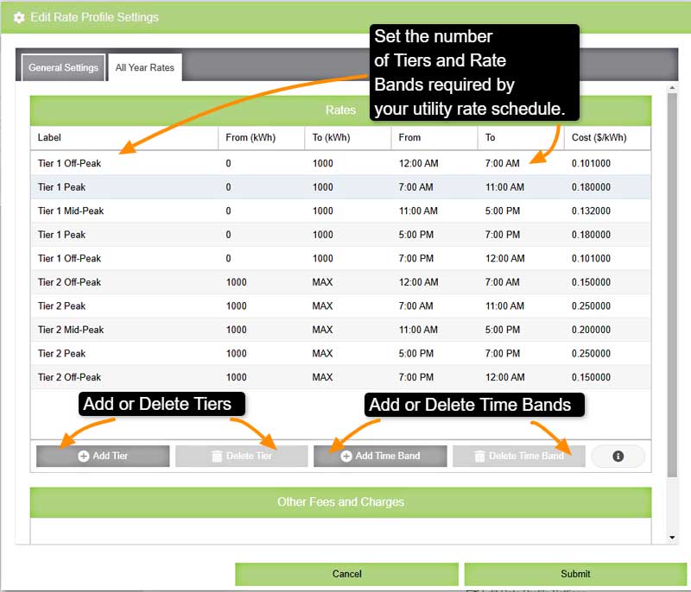Submit the rate profile settings

[574, 574]
